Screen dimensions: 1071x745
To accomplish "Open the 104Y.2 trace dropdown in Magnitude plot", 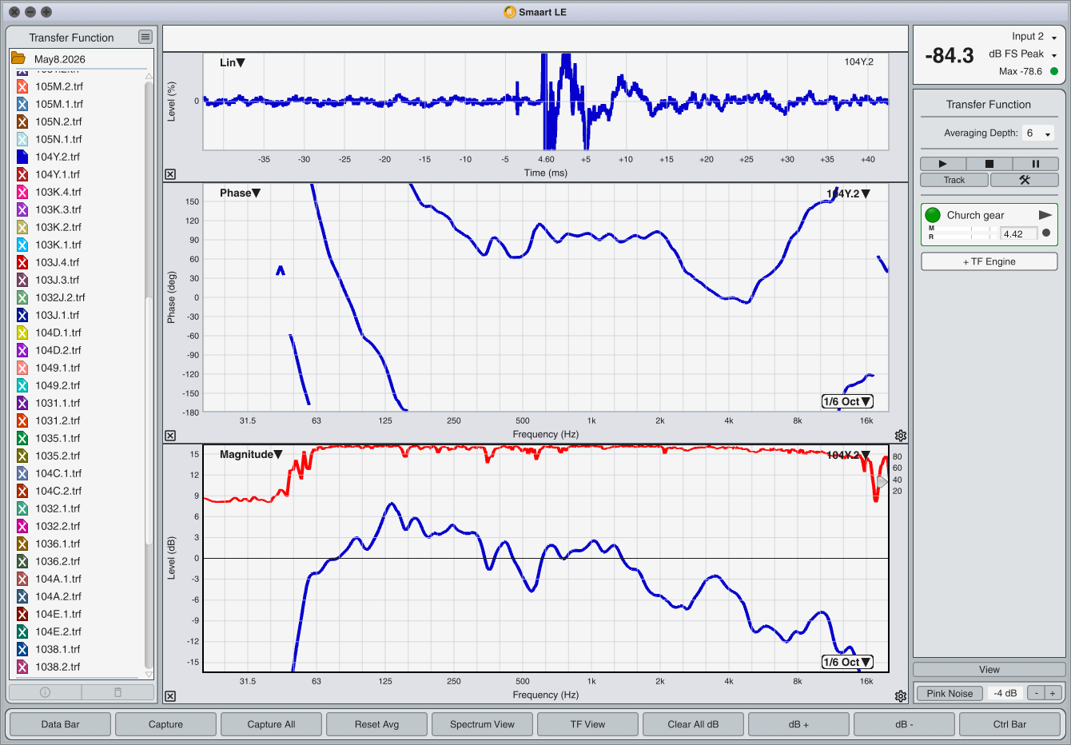I will 848,455.
